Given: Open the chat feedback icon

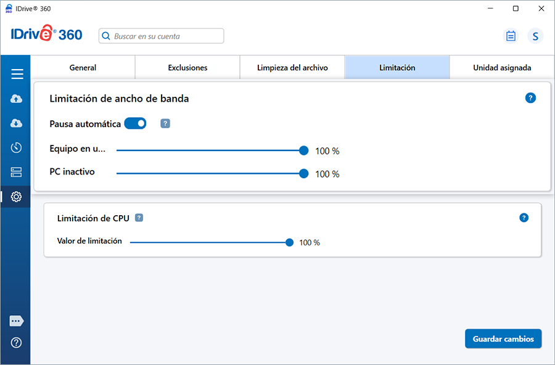Looking at the screenshot, I should [x=17, y=321].
